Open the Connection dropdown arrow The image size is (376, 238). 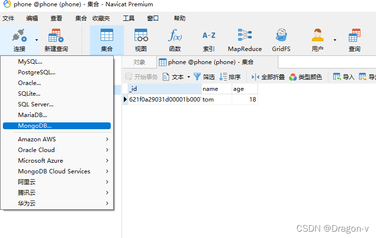pos(36,40)
